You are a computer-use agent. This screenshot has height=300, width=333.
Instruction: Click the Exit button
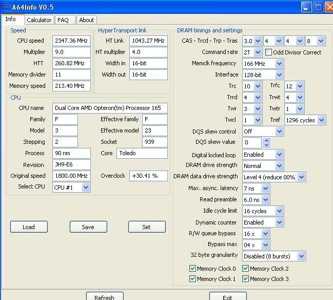(x=228, y=296)
